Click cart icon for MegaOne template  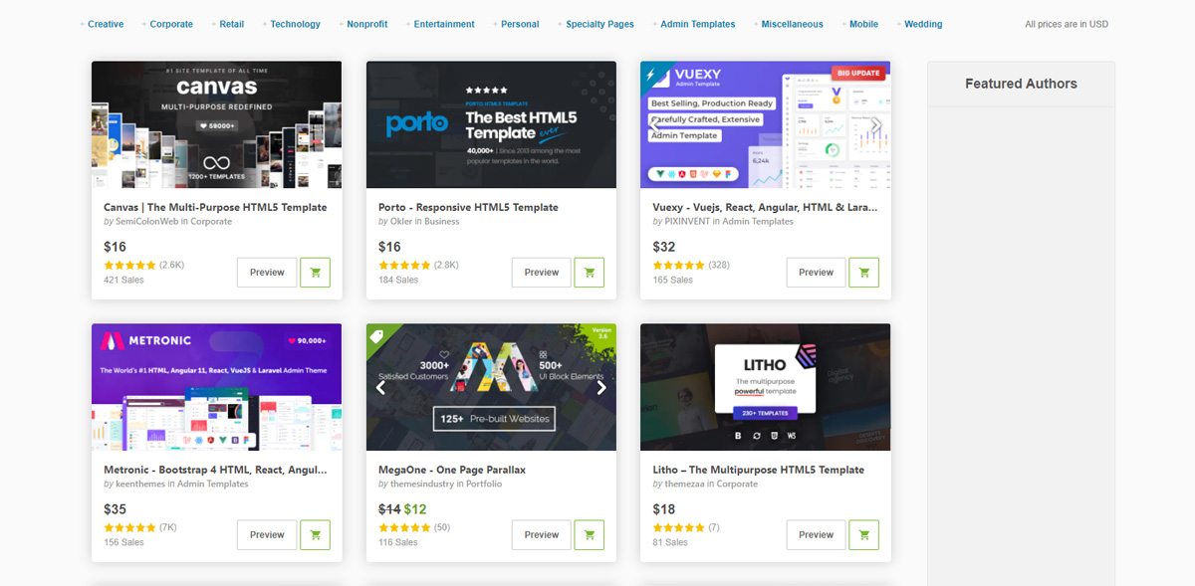click(x=589, y=535)
